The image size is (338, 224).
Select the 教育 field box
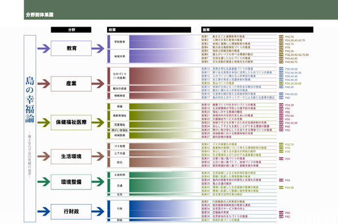coord(71,48)
